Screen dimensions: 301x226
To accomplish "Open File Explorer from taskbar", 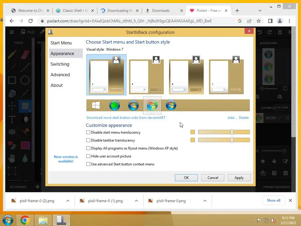I will click(43, 220).
